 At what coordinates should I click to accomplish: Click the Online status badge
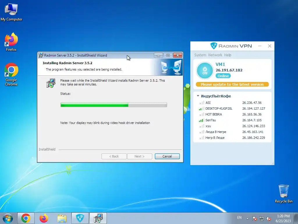pyautogui.click(x=223, y=76)
